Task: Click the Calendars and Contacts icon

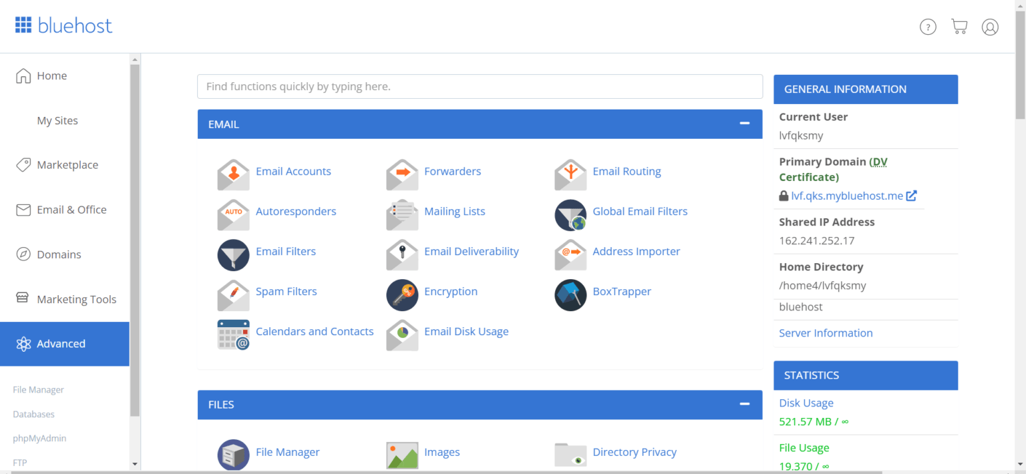Action: point(233,334)
